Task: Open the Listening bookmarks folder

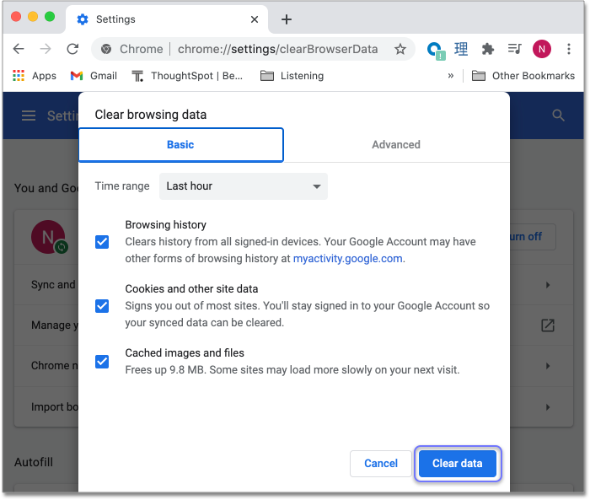Action: tap(292, 76)
